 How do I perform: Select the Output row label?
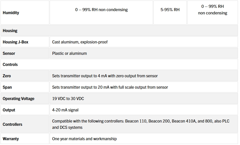coord(9,110)
